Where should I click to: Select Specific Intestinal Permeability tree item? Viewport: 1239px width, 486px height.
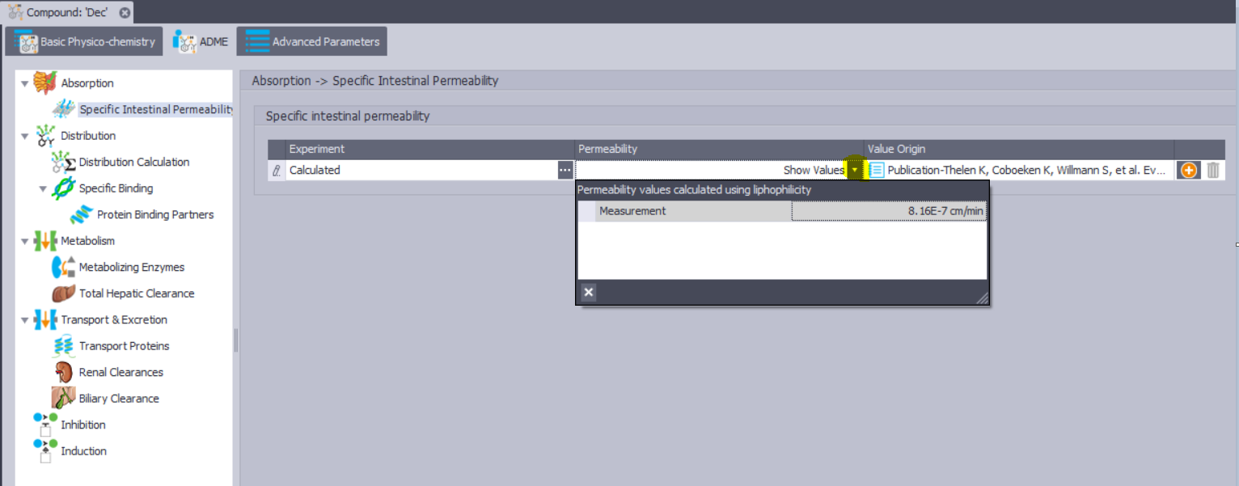click(x=155, y=109)
